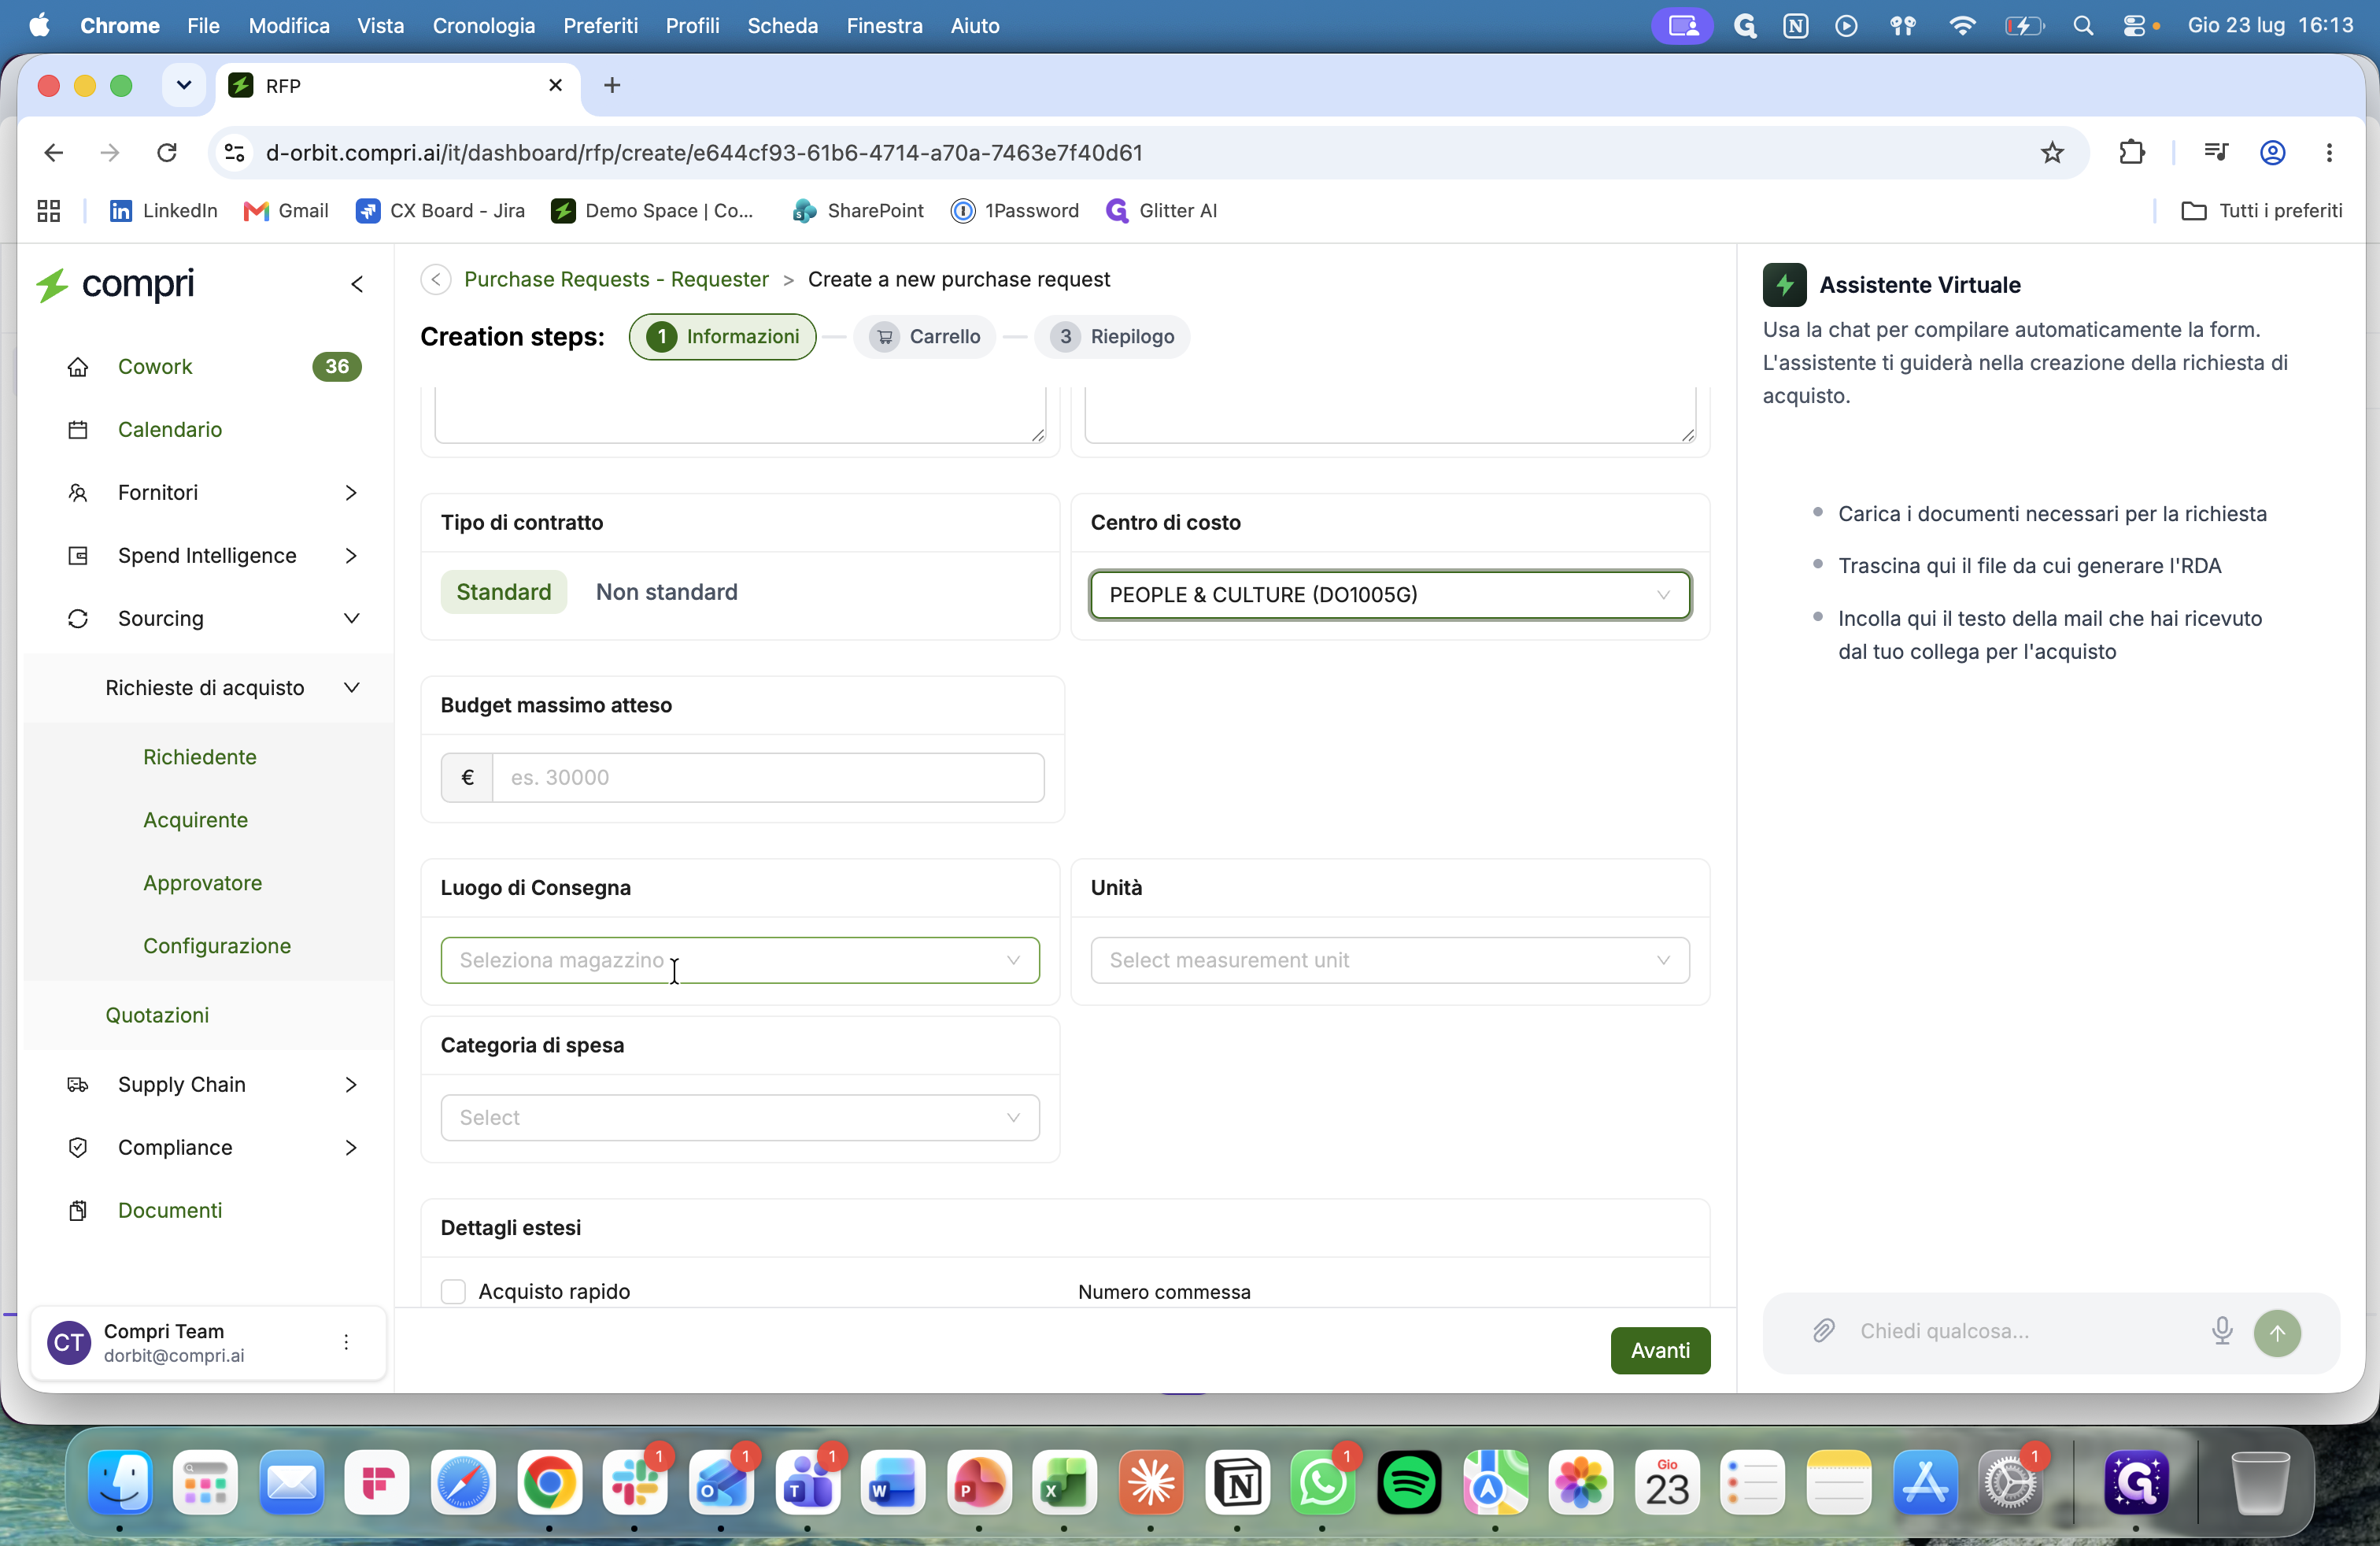2380x1546 pixels.
Task: Collapse the compri sidebar with arrow icon
Action: [357, 285]
